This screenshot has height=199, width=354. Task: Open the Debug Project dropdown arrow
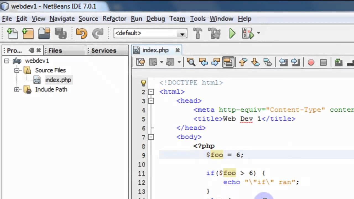(258, 33)
